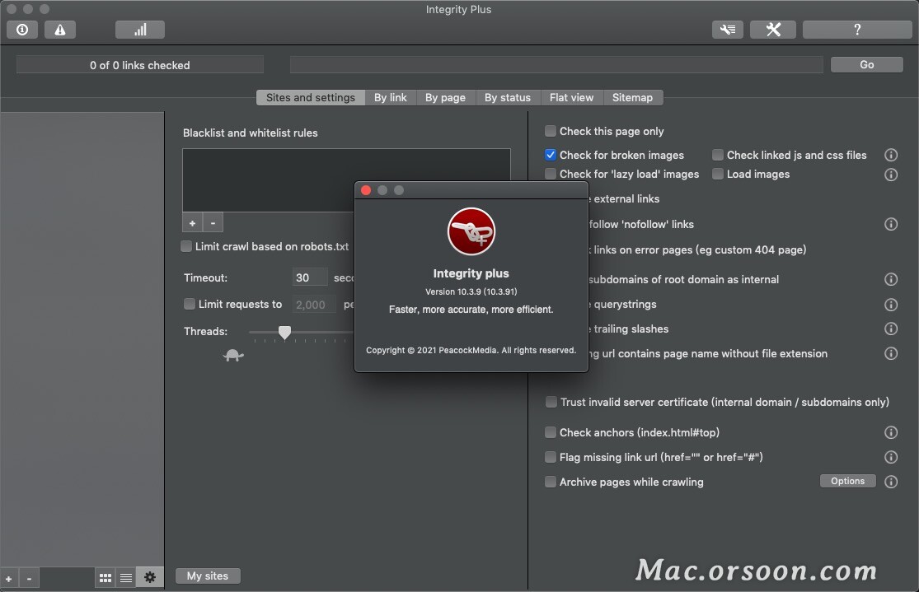Open the By link tab
The image size is (919, 592).
pyautogui.click(x=391, y=98)
